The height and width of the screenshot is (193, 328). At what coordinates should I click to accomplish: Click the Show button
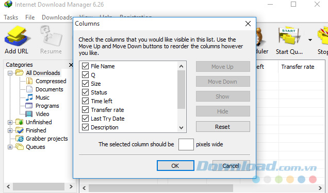coord(223,96)
